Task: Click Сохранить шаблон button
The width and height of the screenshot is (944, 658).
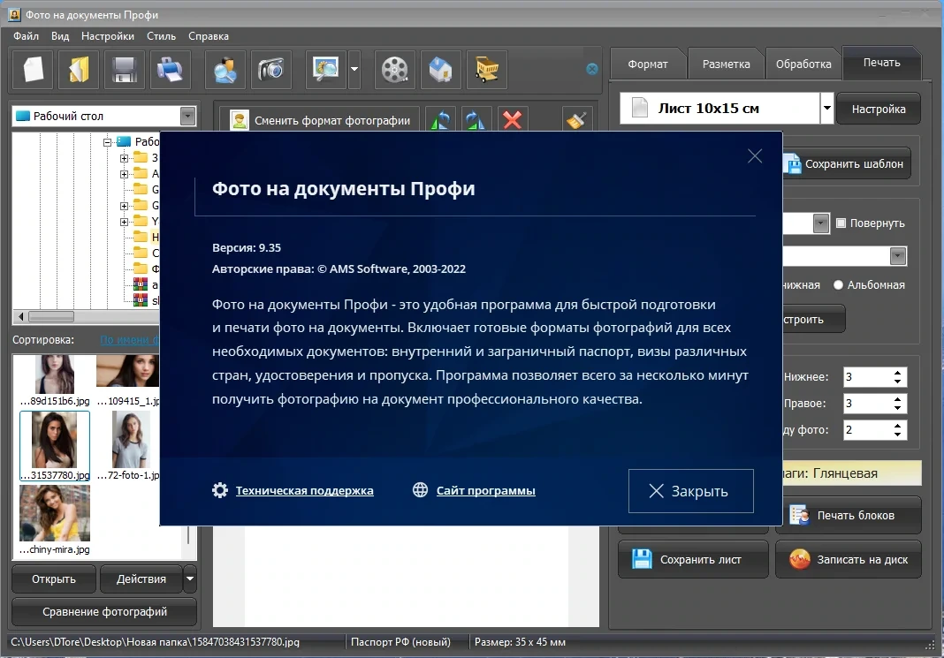Action: (847, 163)
